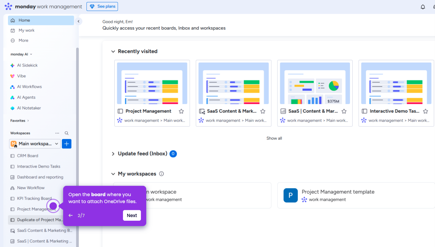This screenshot has width=435, height=247.
Task: Open SaaS Content & Mark... card thumbnail
Action: pos(234,83)
